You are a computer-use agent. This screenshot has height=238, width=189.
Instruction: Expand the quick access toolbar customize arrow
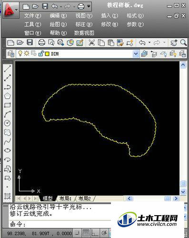pyautogui.click(x=89, y=6)
